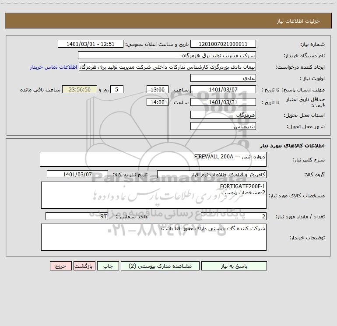
Task: Click general description box FIREWALL 200A
Action: (153, 159)
